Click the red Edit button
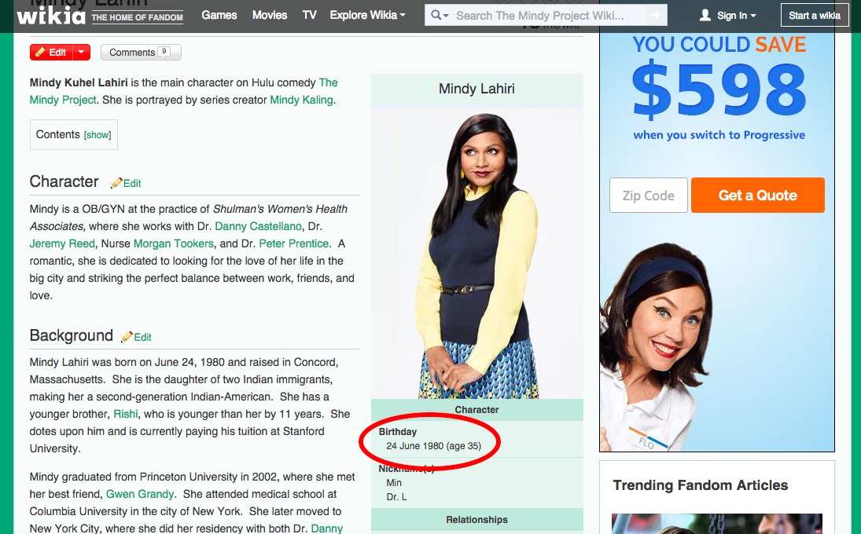 (51, 52)
